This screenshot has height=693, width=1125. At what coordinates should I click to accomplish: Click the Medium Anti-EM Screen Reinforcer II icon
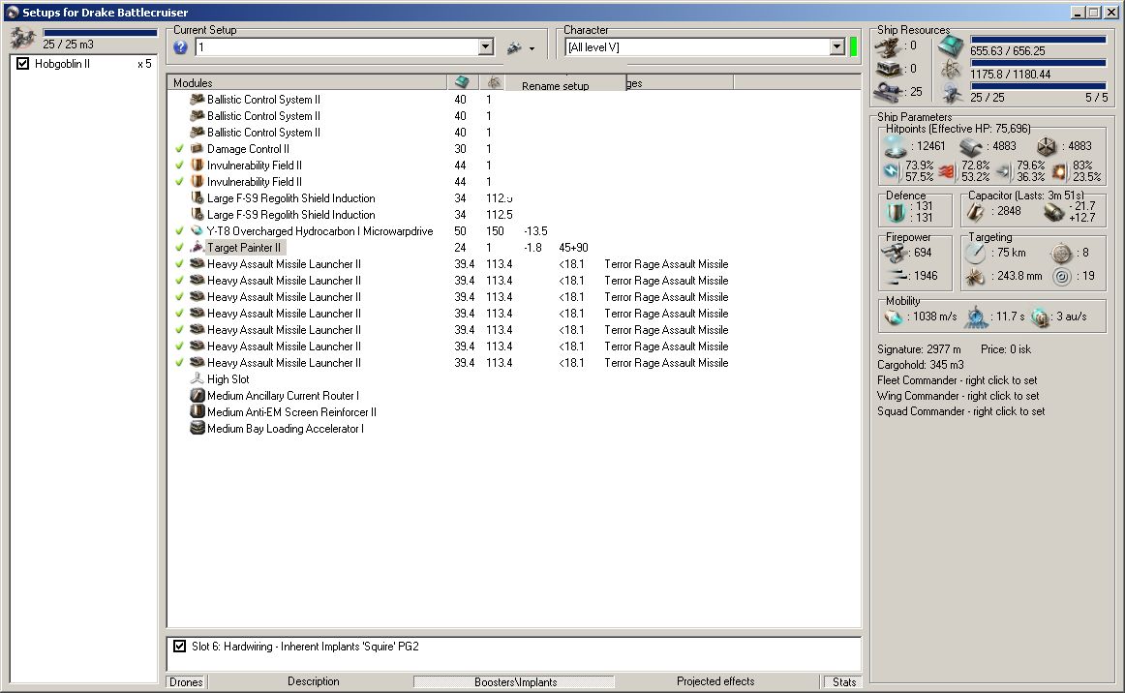[198, 411]
